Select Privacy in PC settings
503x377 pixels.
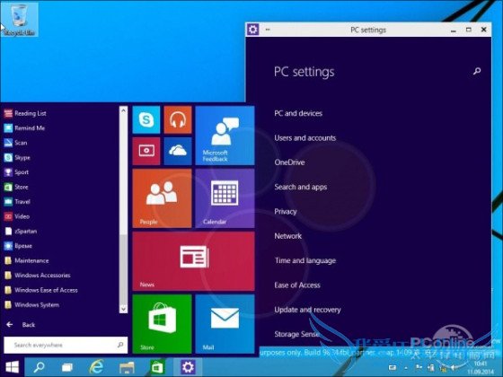pos(286,212)
